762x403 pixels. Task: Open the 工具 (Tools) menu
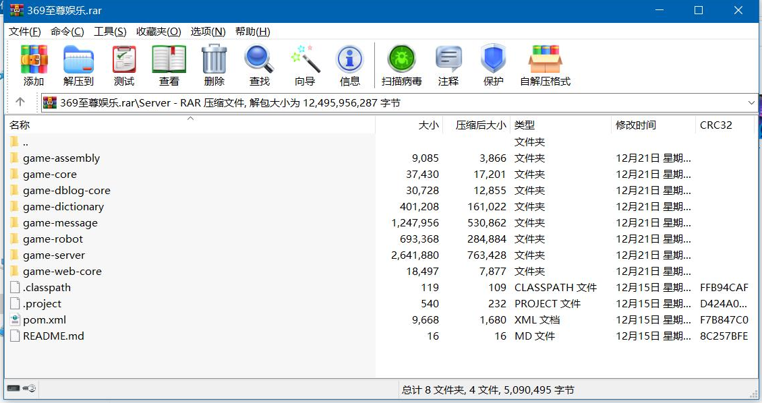pos(111,31)
